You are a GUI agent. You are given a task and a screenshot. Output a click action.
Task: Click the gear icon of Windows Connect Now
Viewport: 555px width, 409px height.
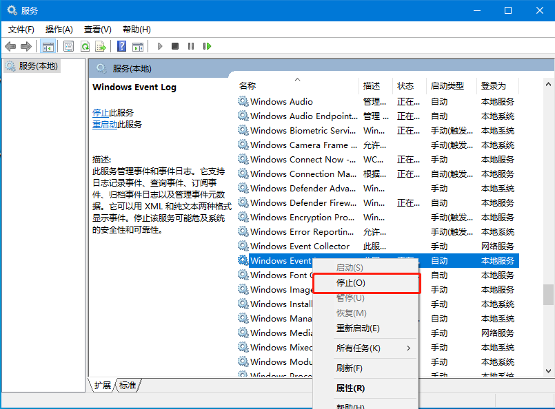coord(243,160)
